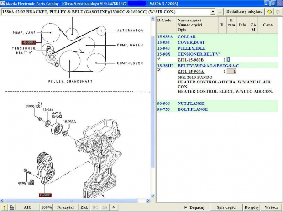283x212 pixels.
Task: Click diagram scroll down arrow
Action: [153, 196]
